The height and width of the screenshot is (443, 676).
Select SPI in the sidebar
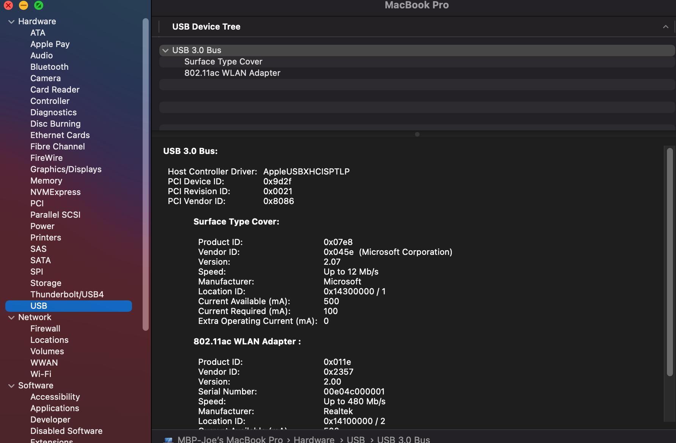tap(37, 272)
